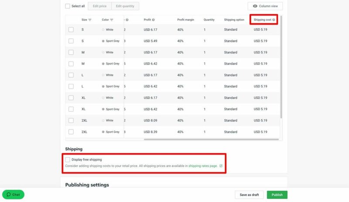This screenshot has width=349, height=202.
Task: Click Standard shipping option in S White row
Action: tap(231, 30)
